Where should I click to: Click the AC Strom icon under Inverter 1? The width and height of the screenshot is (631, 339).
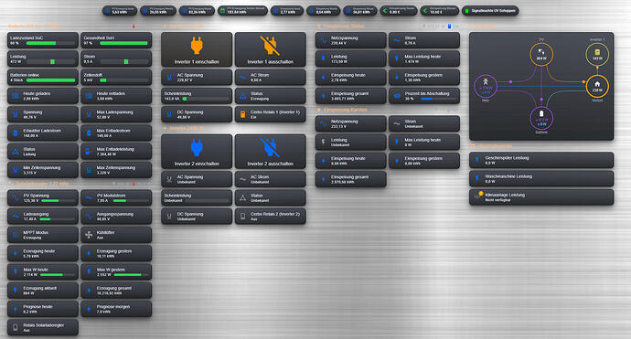(x=242, y=77)
